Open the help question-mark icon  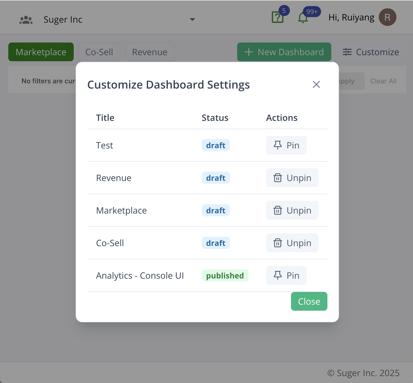(278, 17)
